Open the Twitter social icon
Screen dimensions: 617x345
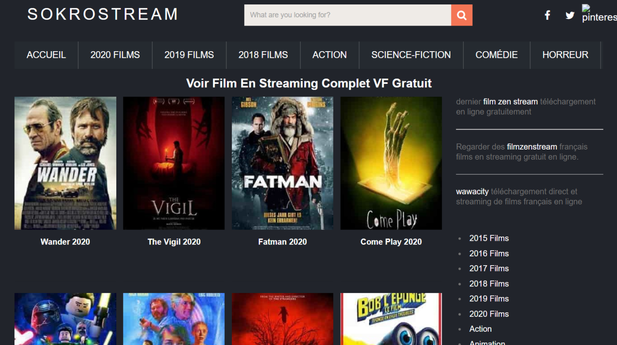(x=570, y=15)
